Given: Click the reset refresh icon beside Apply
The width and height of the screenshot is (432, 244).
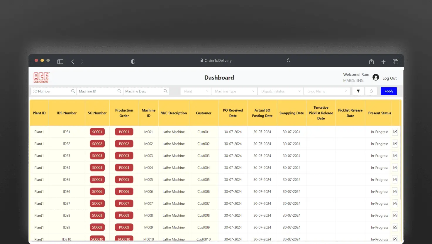Looking at the screenshot, I should click(371, 91).
